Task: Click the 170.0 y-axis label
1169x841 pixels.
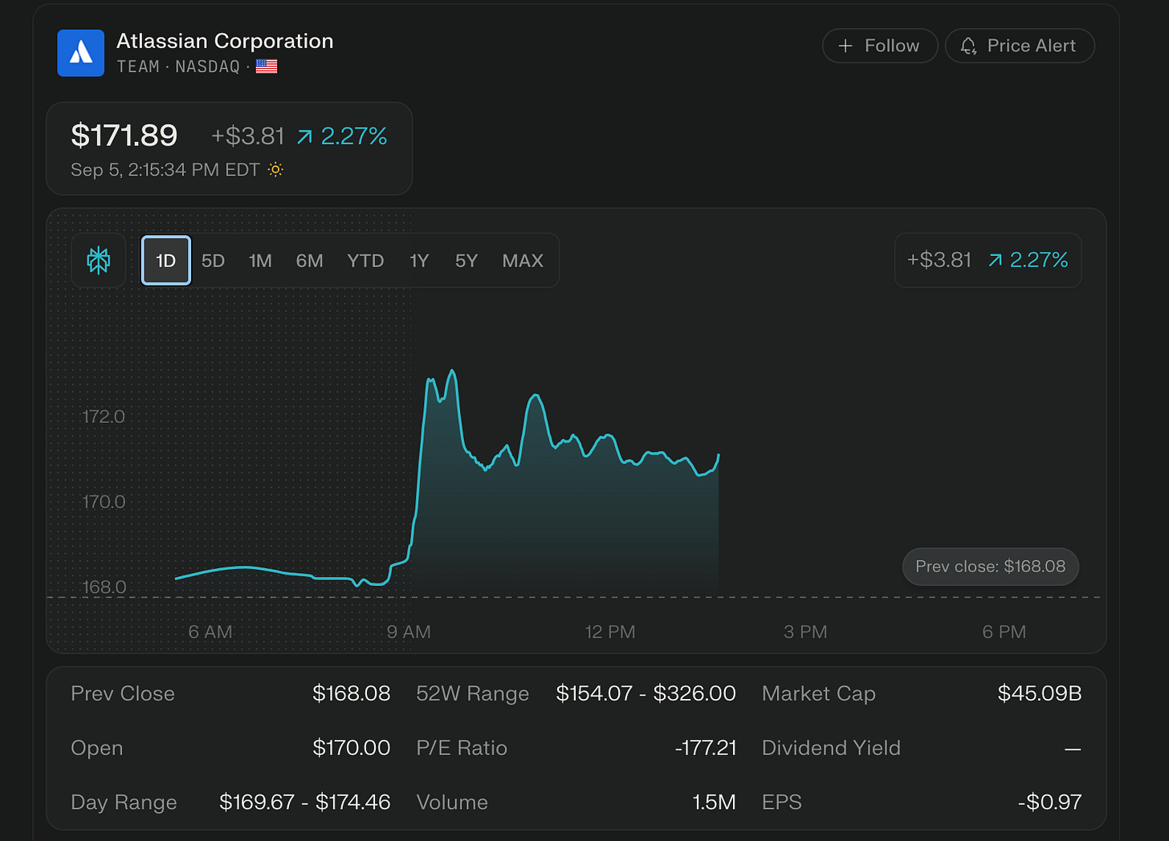Action: point(104,502)
